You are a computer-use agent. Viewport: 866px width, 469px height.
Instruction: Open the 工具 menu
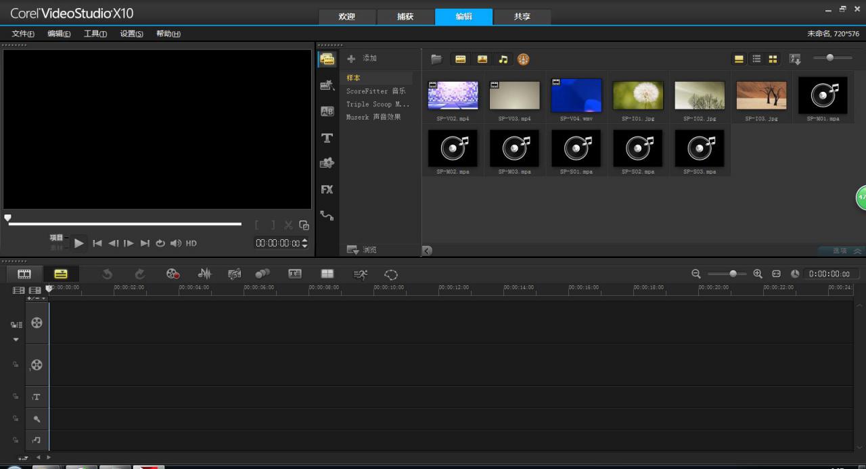tap(95, 34)
